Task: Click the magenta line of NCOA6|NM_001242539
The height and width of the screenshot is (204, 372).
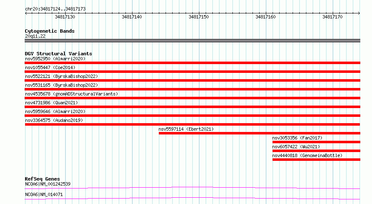Action: pyautogui.click(x=192, y=188)
